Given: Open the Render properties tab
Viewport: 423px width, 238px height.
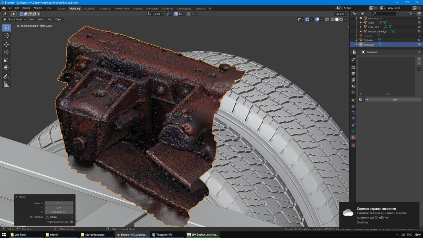Looking at the screenshot, I should point(353,67).
